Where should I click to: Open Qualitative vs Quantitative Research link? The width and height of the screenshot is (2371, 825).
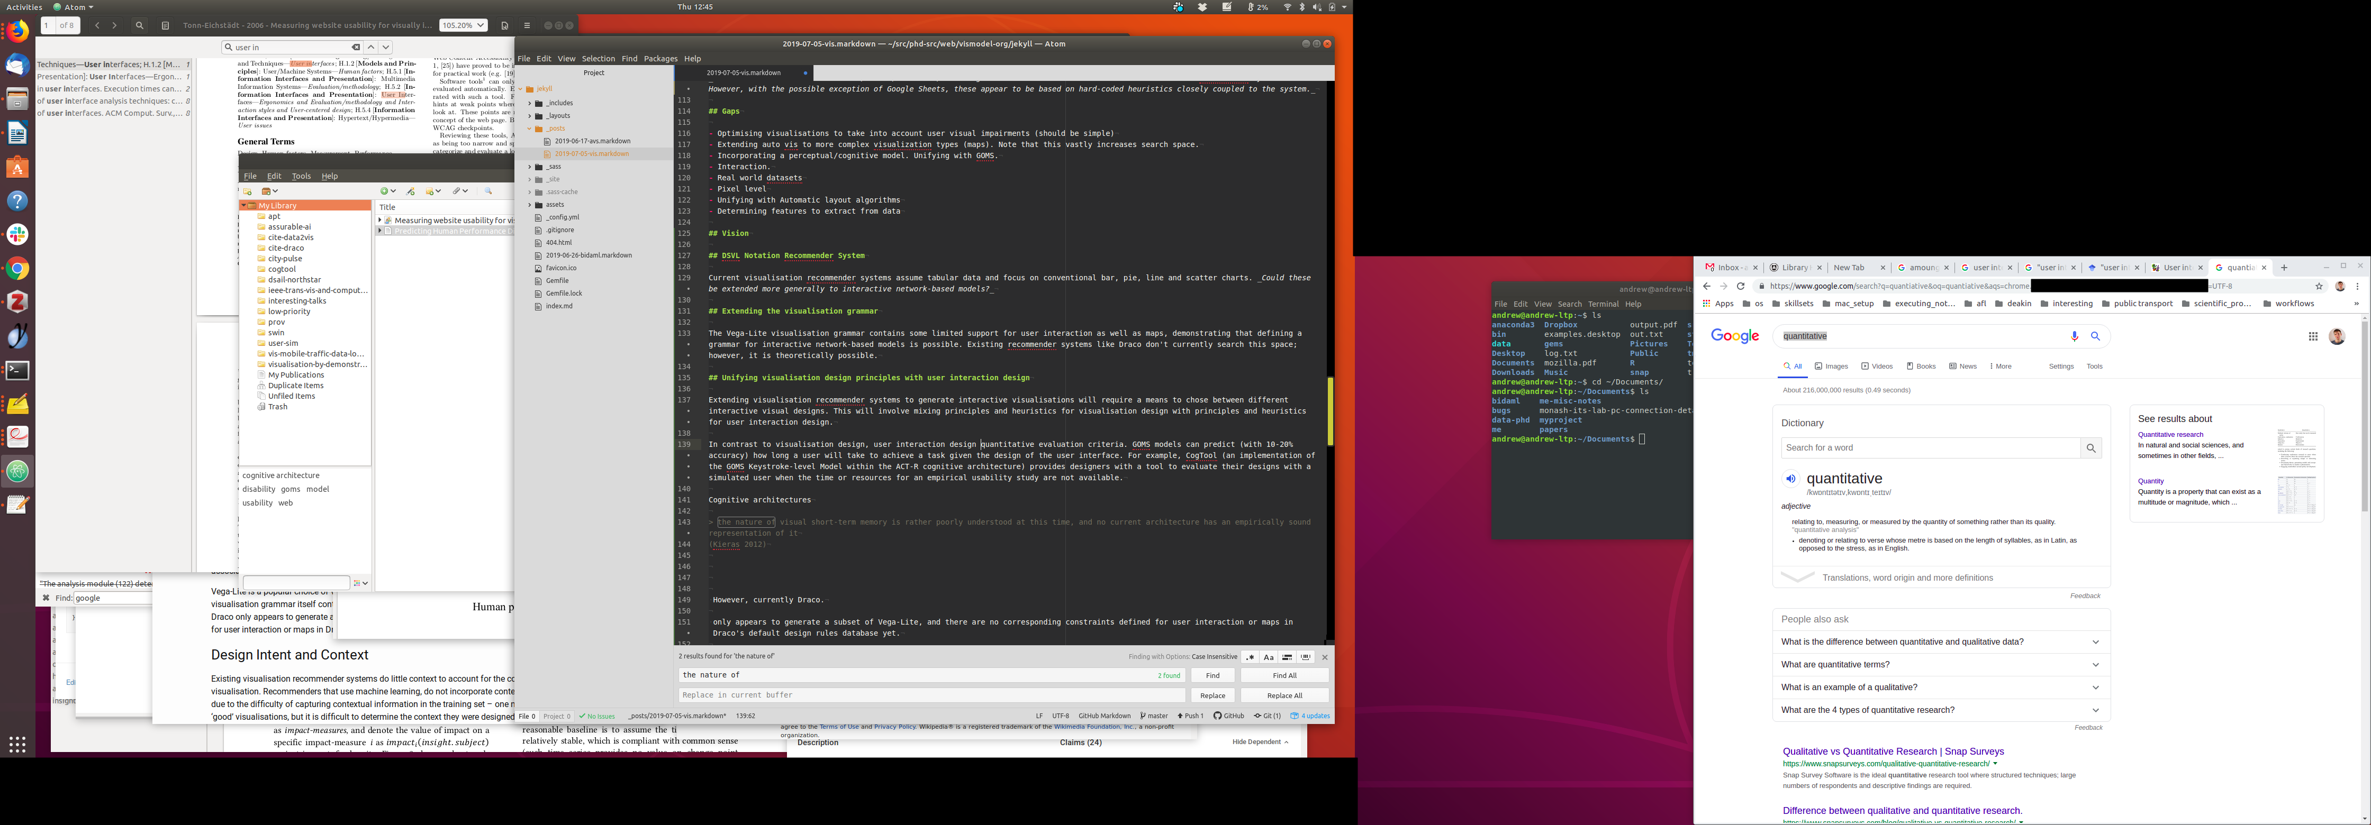tap(1893, 751)
